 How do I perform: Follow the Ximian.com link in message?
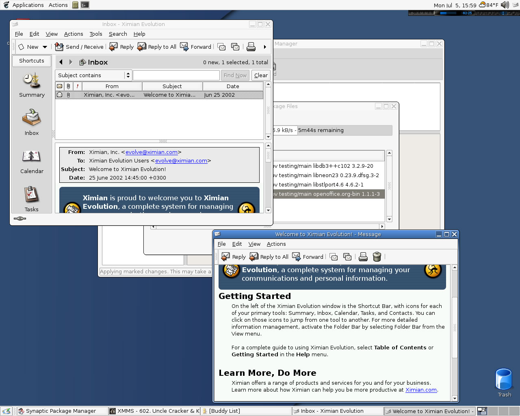tap(421, 390)
